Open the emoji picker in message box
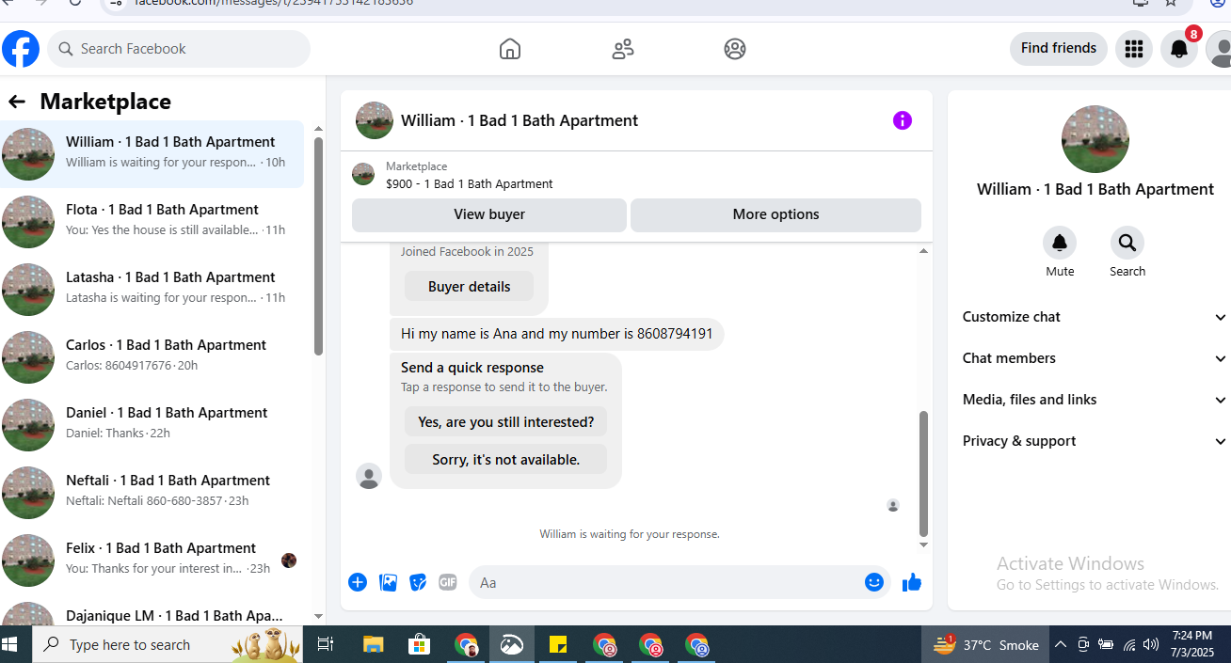Image resolution: width=1231 pixels, height=663 pixels. point(874,582)
